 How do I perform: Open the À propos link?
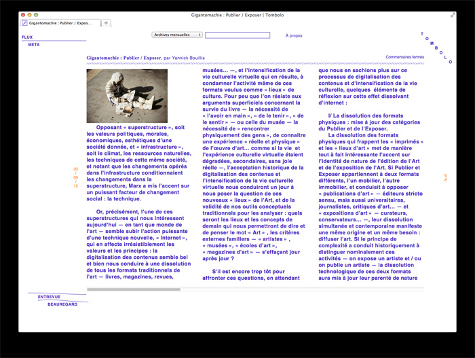294,35
